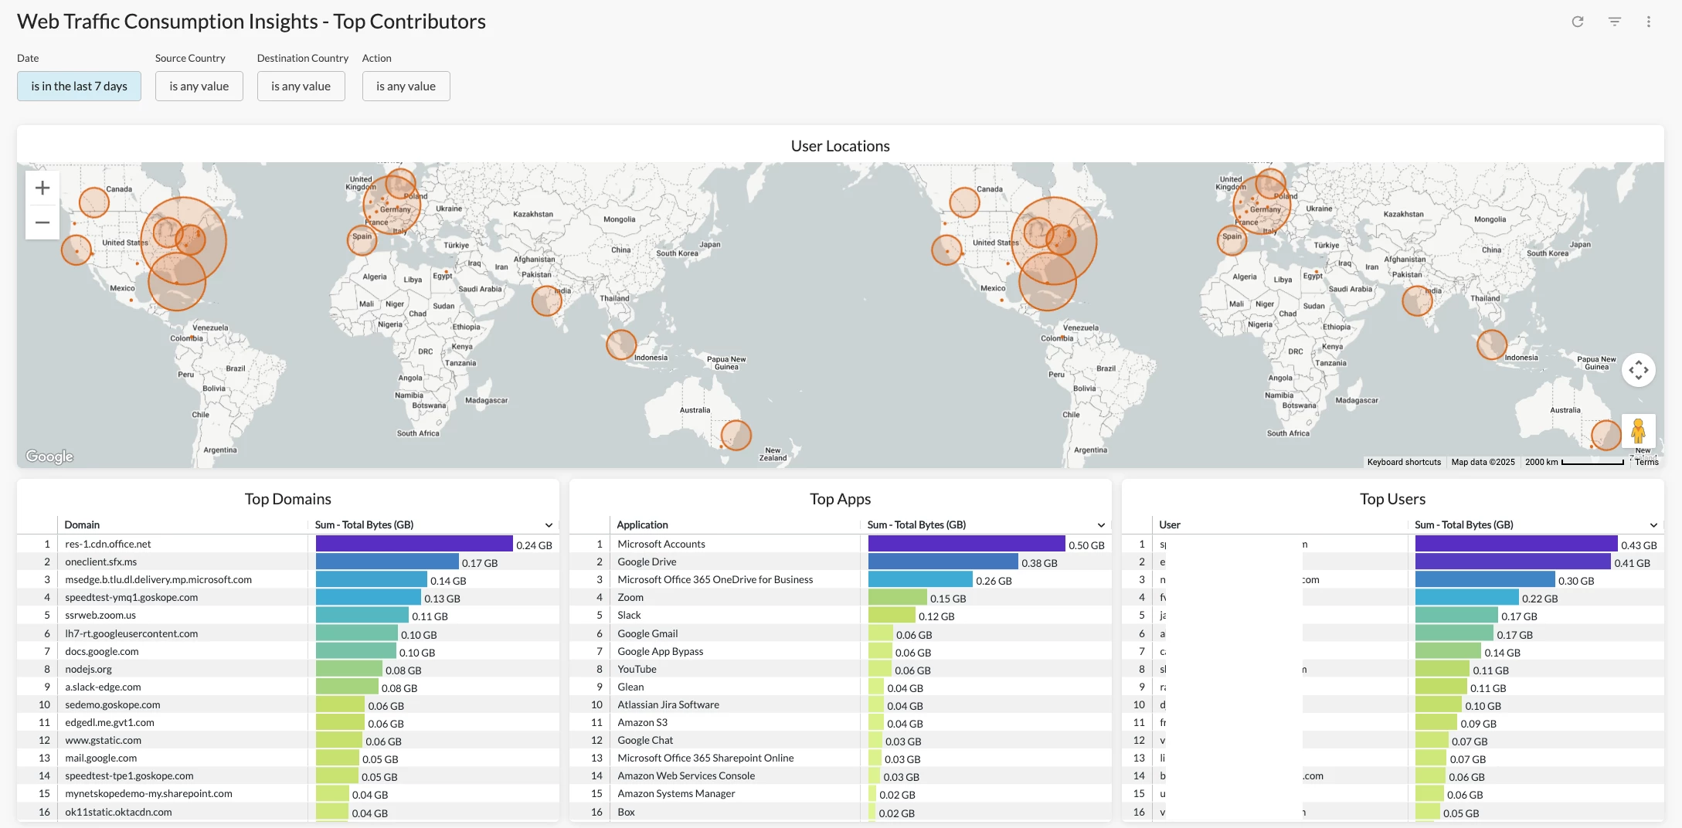This screenshot has width=1682, height=828.
Task: Zoom in on the User Locations map
Action: [x=42, y=188]
